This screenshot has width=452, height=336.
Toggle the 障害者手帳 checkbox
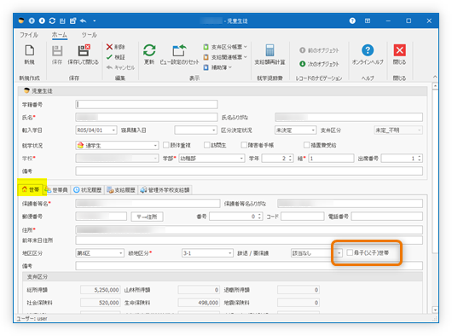click(x=244, y=145)
